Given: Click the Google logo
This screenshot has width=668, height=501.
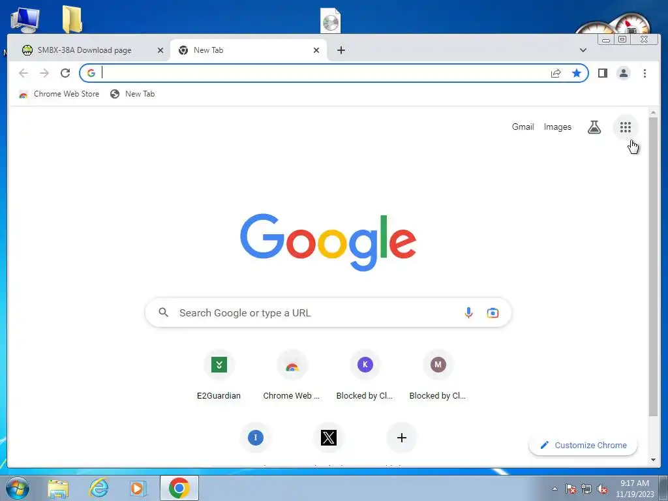Looking at the screenshot, I should pos(328,242).
